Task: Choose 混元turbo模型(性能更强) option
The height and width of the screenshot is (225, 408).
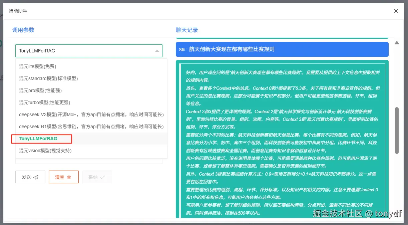Action: coord(91,102)
